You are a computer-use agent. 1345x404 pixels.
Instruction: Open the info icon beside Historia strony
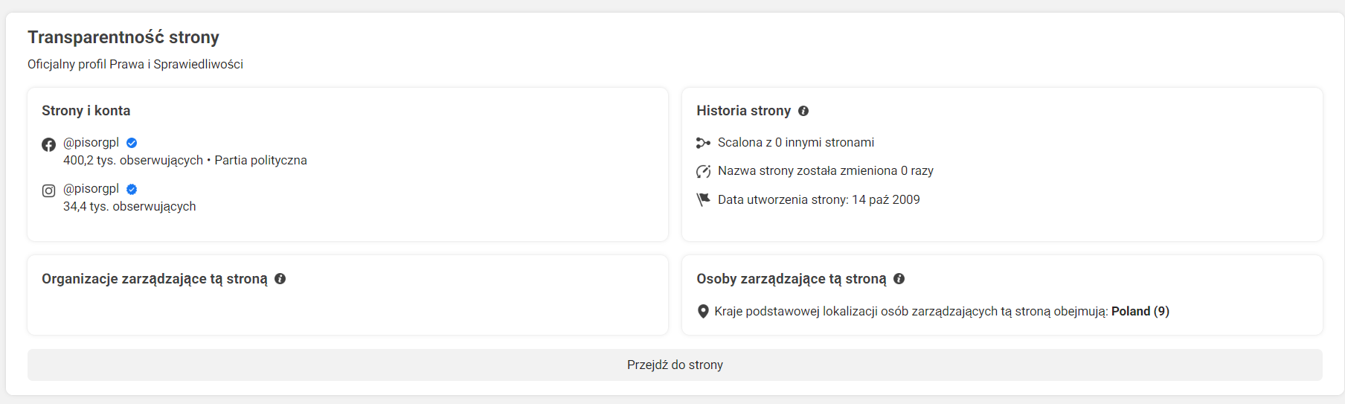coord(803,111)
